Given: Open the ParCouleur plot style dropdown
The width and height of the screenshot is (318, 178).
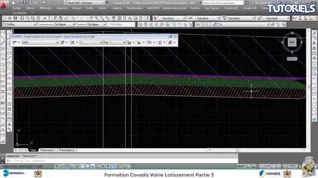Looking at the screenshot, I should 121,24.
